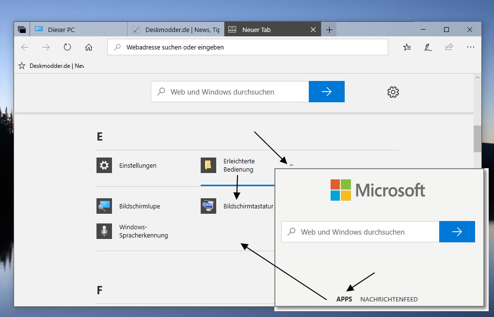Screen dimensions: 494x317
Task: Open the Edge more options menu
Action: coord(471,47)
